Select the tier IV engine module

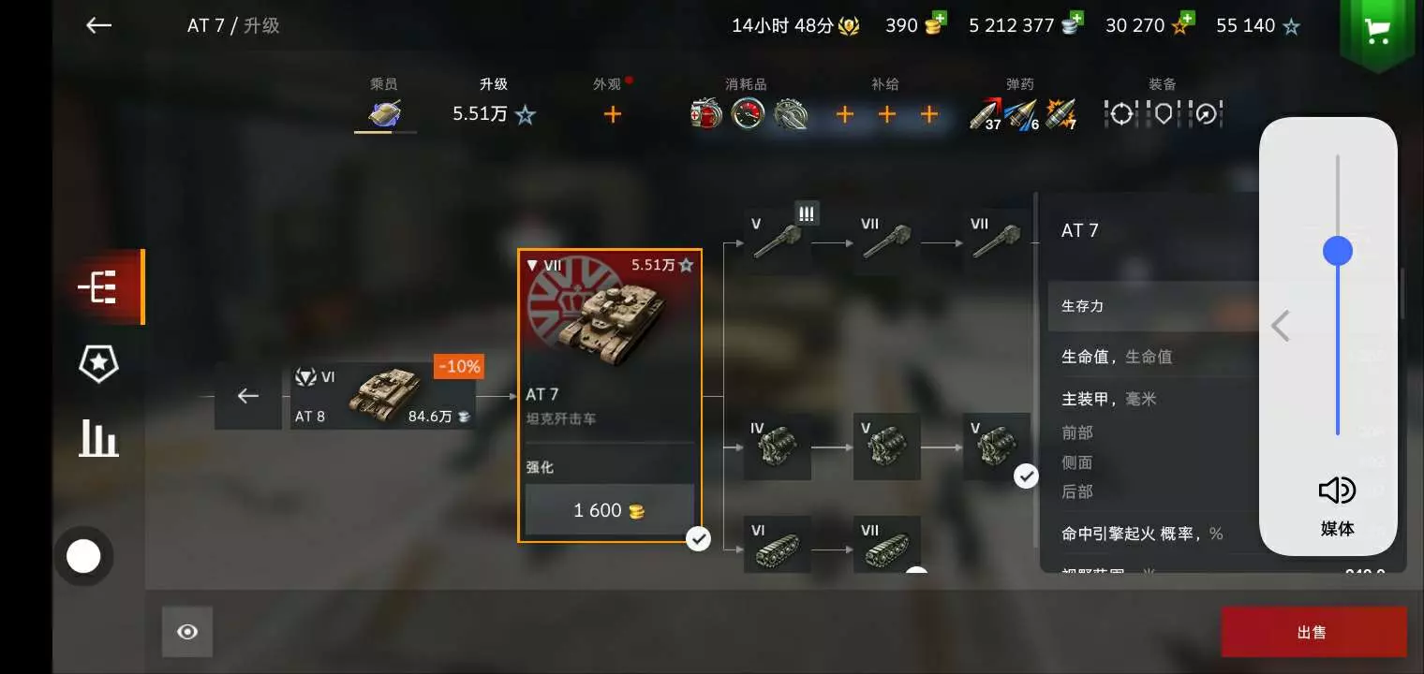pos(778,447)
